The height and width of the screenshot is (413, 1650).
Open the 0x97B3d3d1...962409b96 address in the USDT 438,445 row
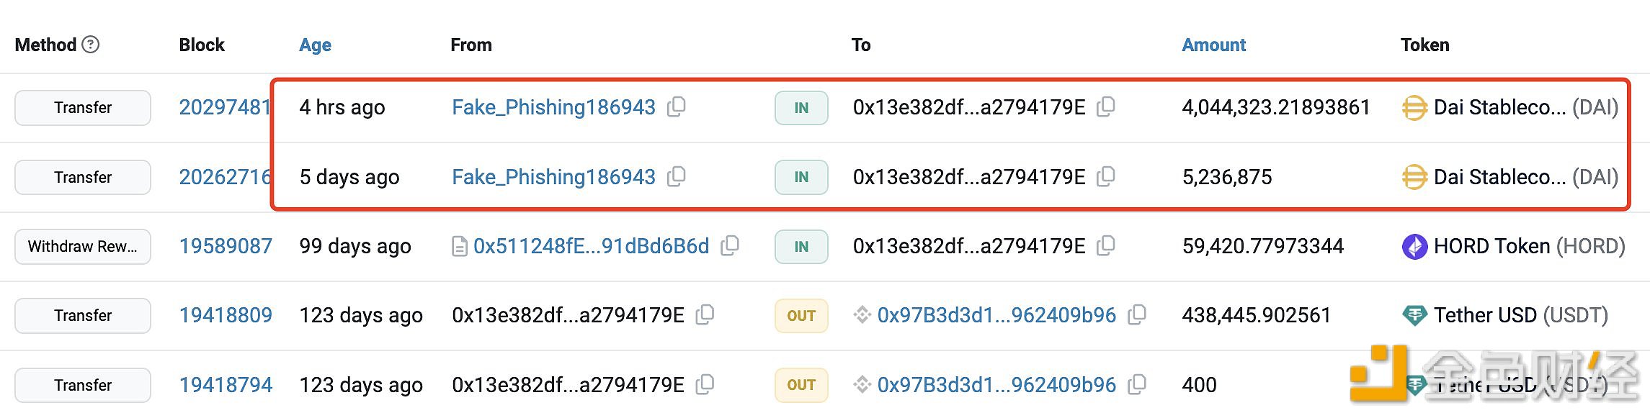pyautogui.click(x=996, y=315)
